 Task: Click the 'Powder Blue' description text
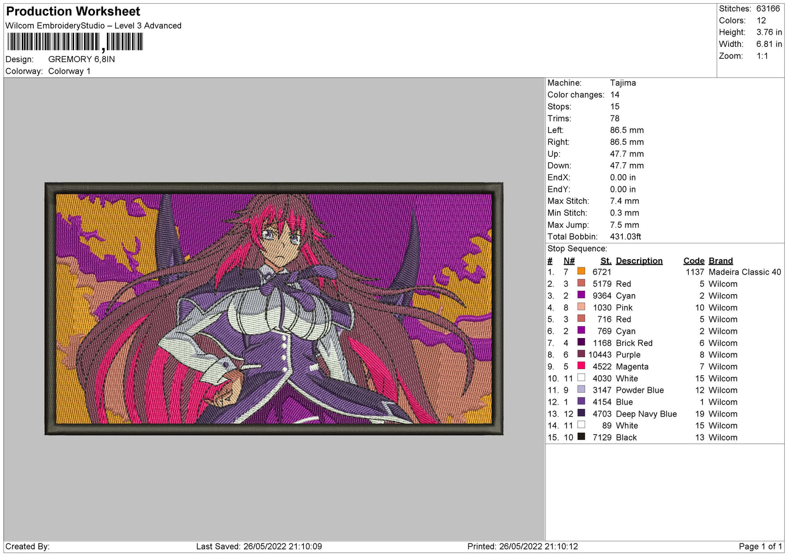pos(640,390)
